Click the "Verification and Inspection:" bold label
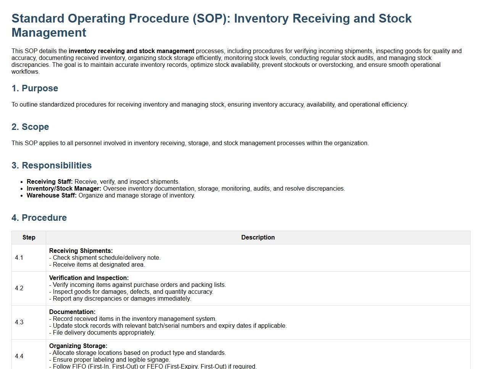This screenshot has height=369, width=482. [89, 278]
